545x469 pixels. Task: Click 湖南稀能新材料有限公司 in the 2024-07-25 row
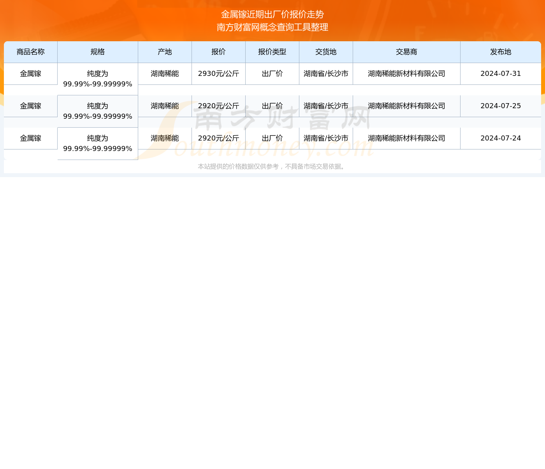coord(406,106)
